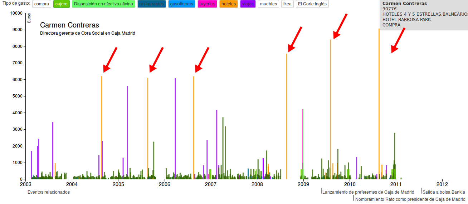Click the 'ikea' filter button

(x=287, y=4)
